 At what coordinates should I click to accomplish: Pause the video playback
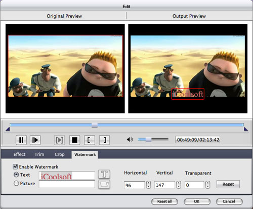pos(21,140)
